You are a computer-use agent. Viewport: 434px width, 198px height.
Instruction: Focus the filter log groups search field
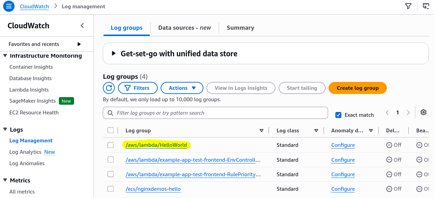coord(215,113)
